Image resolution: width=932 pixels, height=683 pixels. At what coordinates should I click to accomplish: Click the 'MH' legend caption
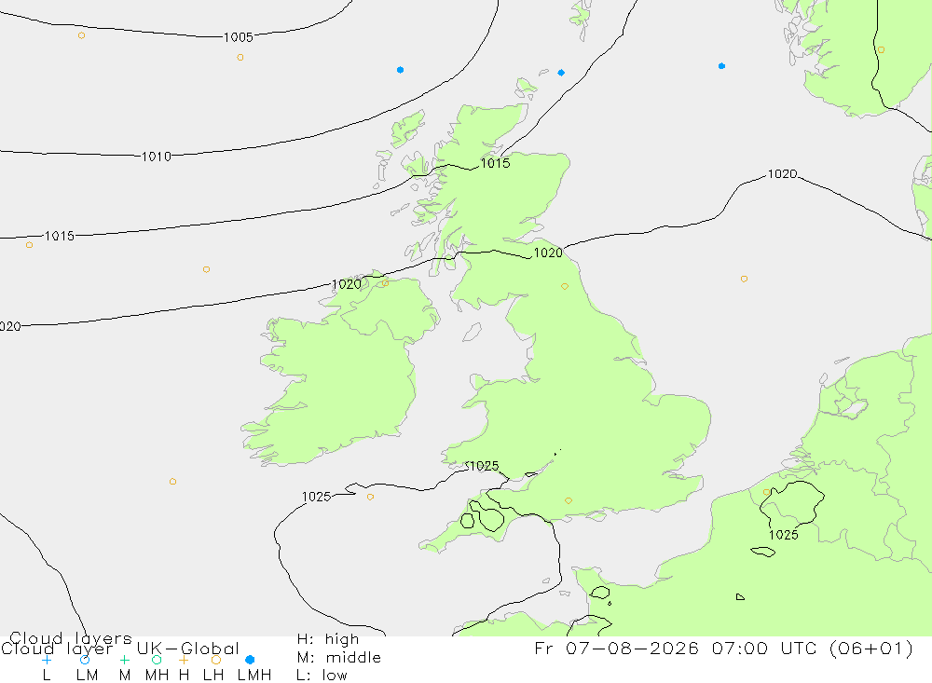tap(157, 676)
